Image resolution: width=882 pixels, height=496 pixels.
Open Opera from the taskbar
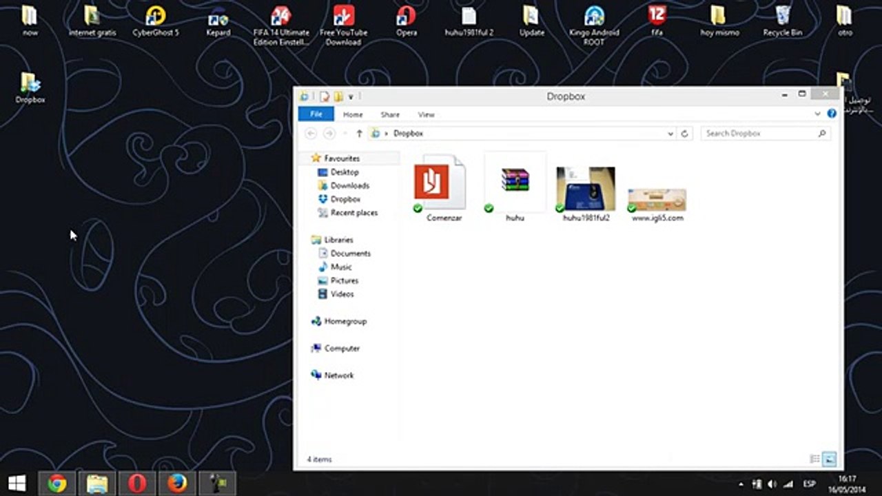[x=137, y=484]
